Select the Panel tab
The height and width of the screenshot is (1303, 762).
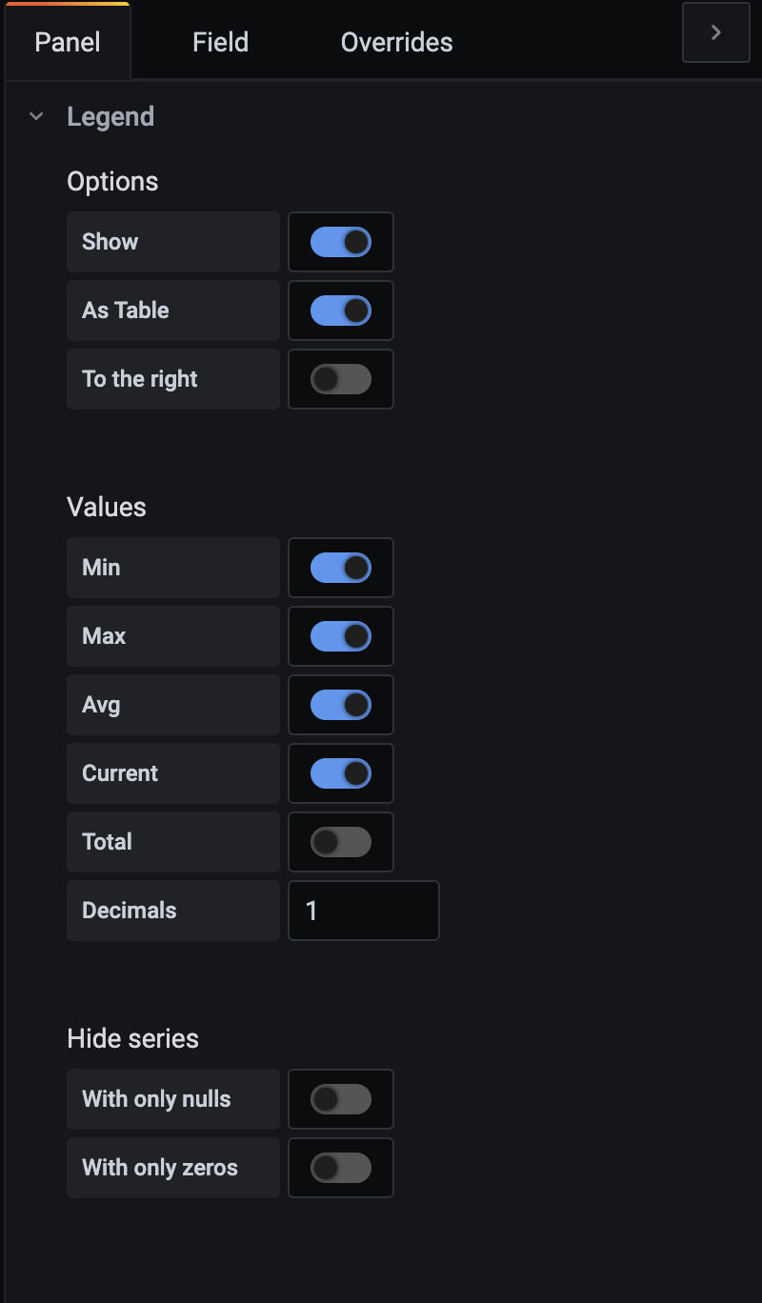coord(67,41)
